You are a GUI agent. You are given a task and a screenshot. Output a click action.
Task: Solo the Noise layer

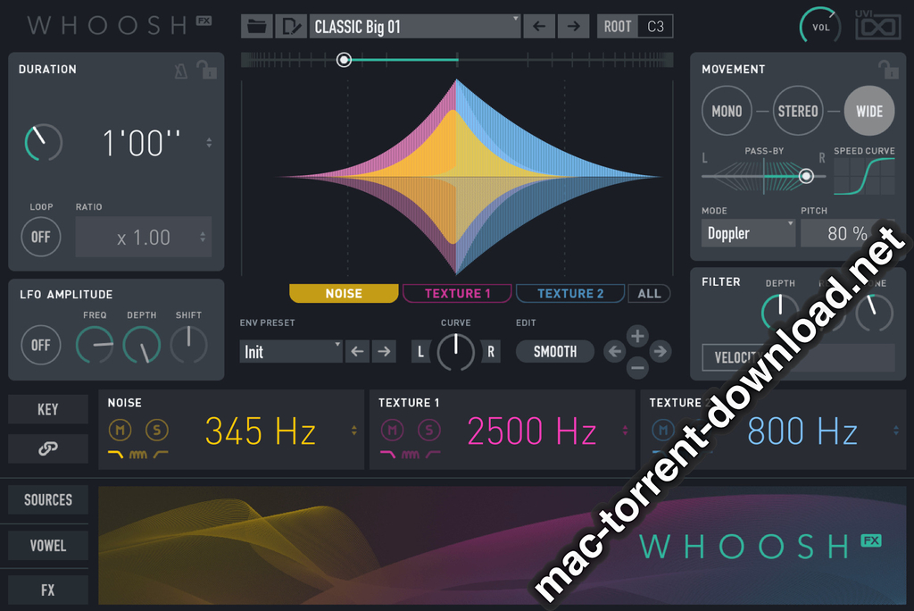tap(156, 430)
